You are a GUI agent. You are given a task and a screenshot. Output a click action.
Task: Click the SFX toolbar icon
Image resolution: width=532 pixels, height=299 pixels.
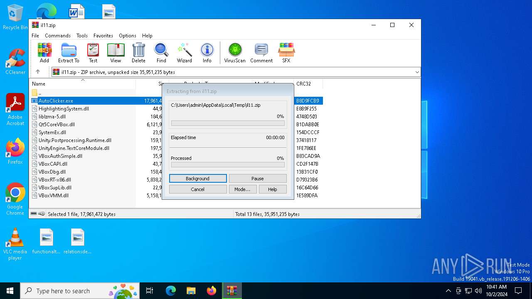(x=286, y=53)
